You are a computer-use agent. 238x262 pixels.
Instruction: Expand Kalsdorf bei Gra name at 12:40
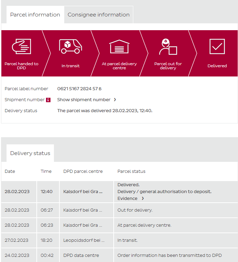pyautogui.click(x=83, y=192)
